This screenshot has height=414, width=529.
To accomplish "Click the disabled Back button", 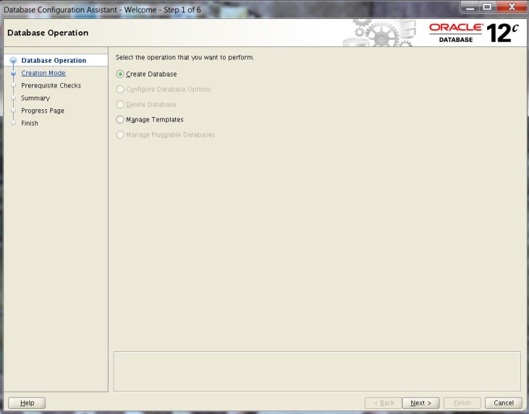I will [x=383, y=403].
